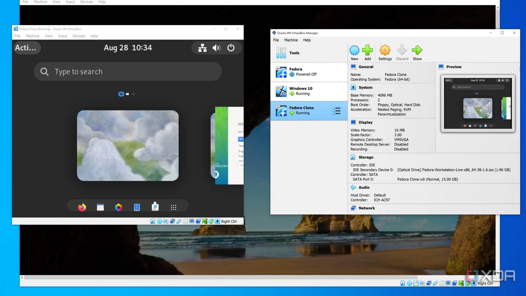The height and width of the screenshot is (296, 526).
Task: Open the Tools entry in VirtualBox Manager
Action: pyautogui.click(x=309, y=53)
